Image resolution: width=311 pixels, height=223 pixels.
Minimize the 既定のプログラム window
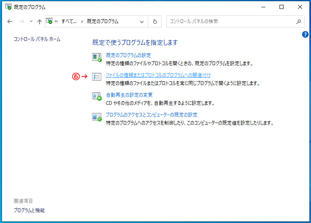pyautogui.click(x=263, y=7)
